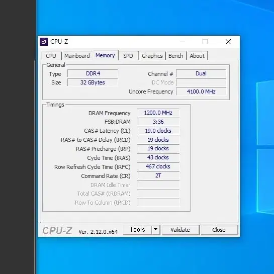Open the CPU tab

(51, 56)
